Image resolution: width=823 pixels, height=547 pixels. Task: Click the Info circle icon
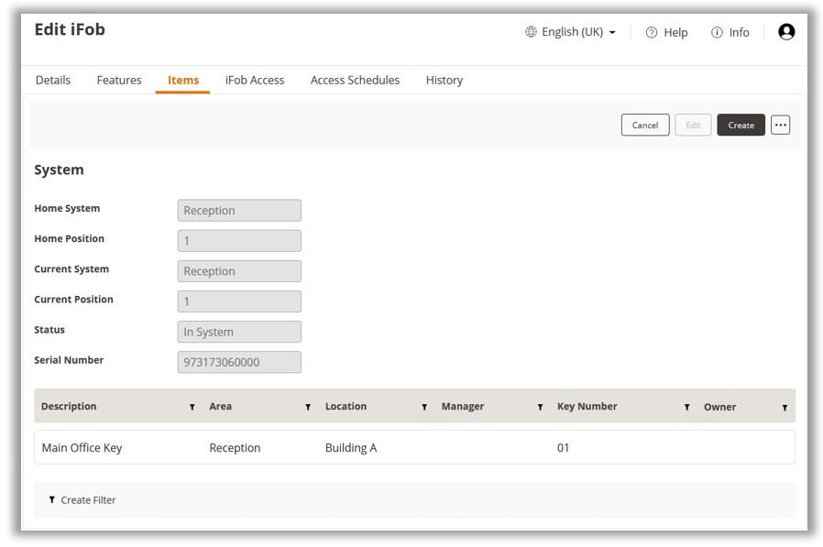pos(717,32)
